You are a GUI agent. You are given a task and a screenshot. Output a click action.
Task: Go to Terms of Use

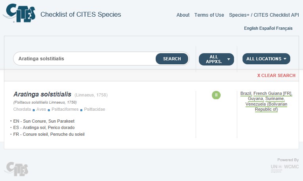pos(209,15)
